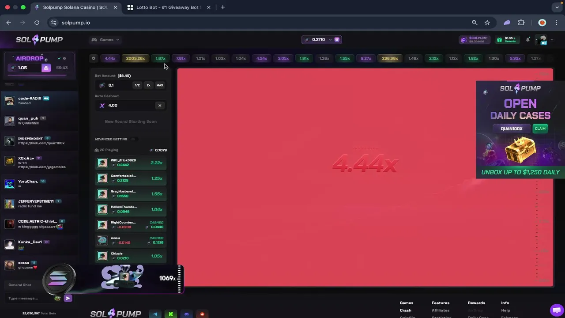565x318 pixels.
Task: Click the Airdrop amount 1.05 field
Action: pyautogui.click(x=25, y=68)
